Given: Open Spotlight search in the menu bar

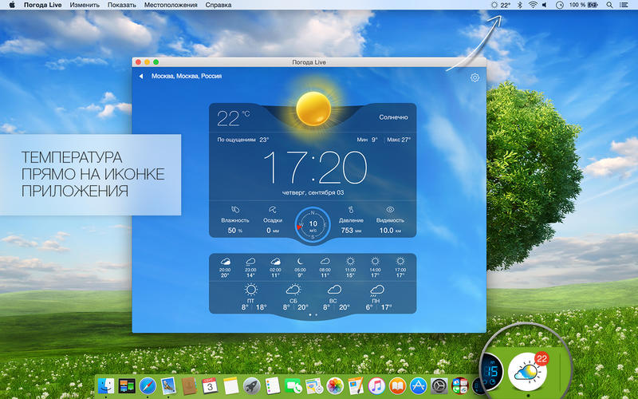Looking at the screenshot, I should (609, 5).
